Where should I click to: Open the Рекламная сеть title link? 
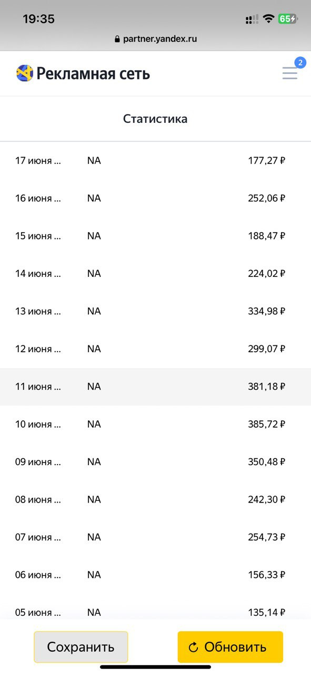93,73
